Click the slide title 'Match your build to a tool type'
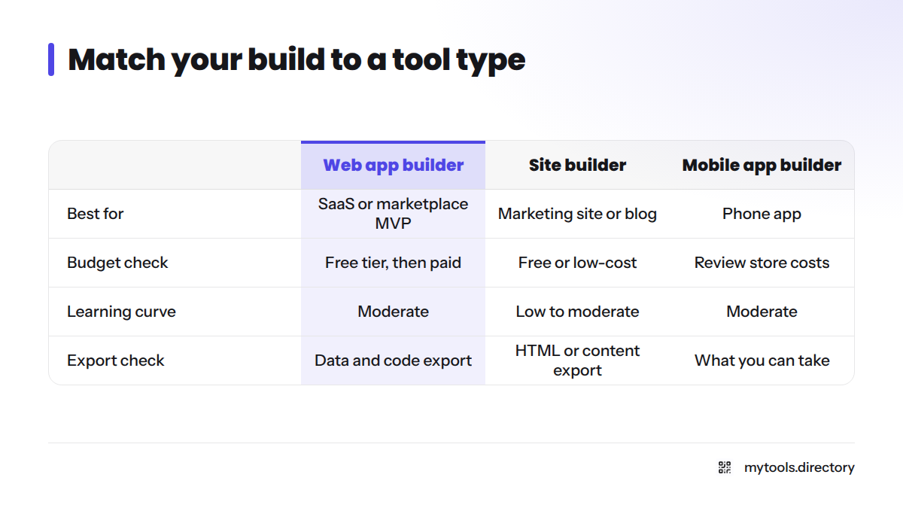 coord(296,59)
